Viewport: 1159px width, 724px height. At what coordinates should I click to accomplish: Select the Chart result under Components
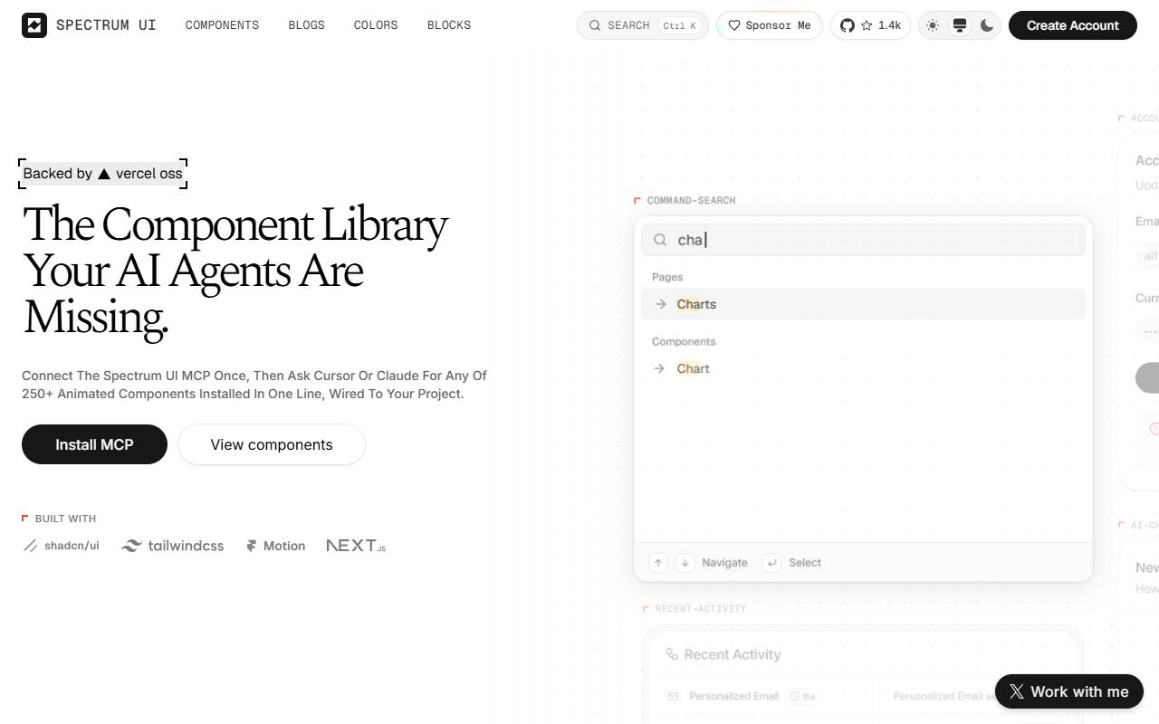(863, 368)
